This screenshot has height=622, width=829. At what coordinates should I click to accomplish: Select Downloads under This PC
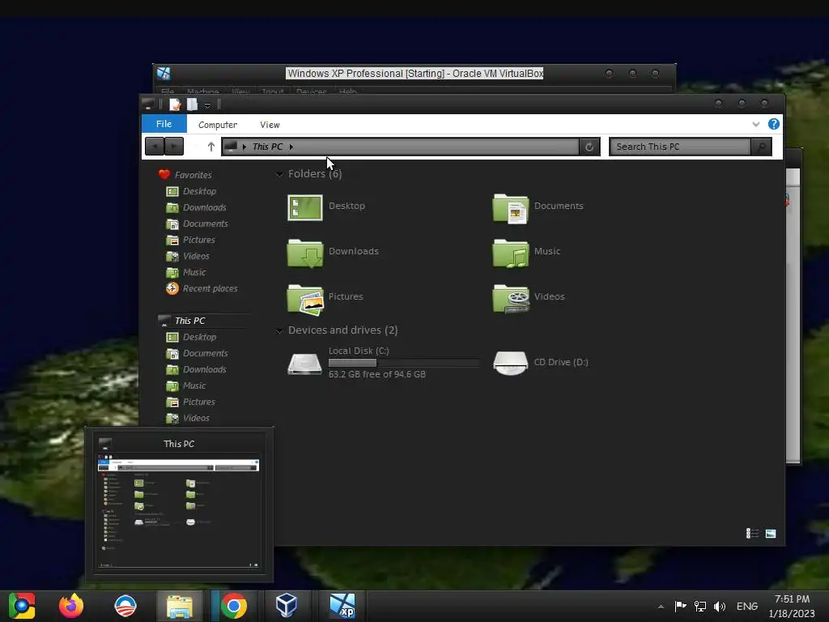196,369
